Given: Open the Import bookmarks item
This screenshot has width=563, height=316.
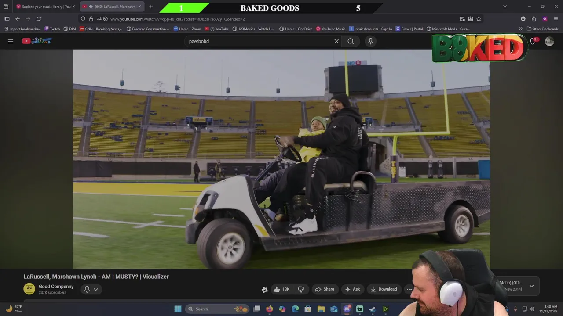Looking at the screenshot, I should [22, 29].
